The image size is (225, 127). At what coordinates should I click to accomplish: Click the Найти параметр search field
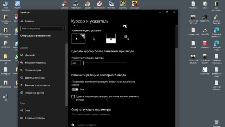tap(43, 29)
